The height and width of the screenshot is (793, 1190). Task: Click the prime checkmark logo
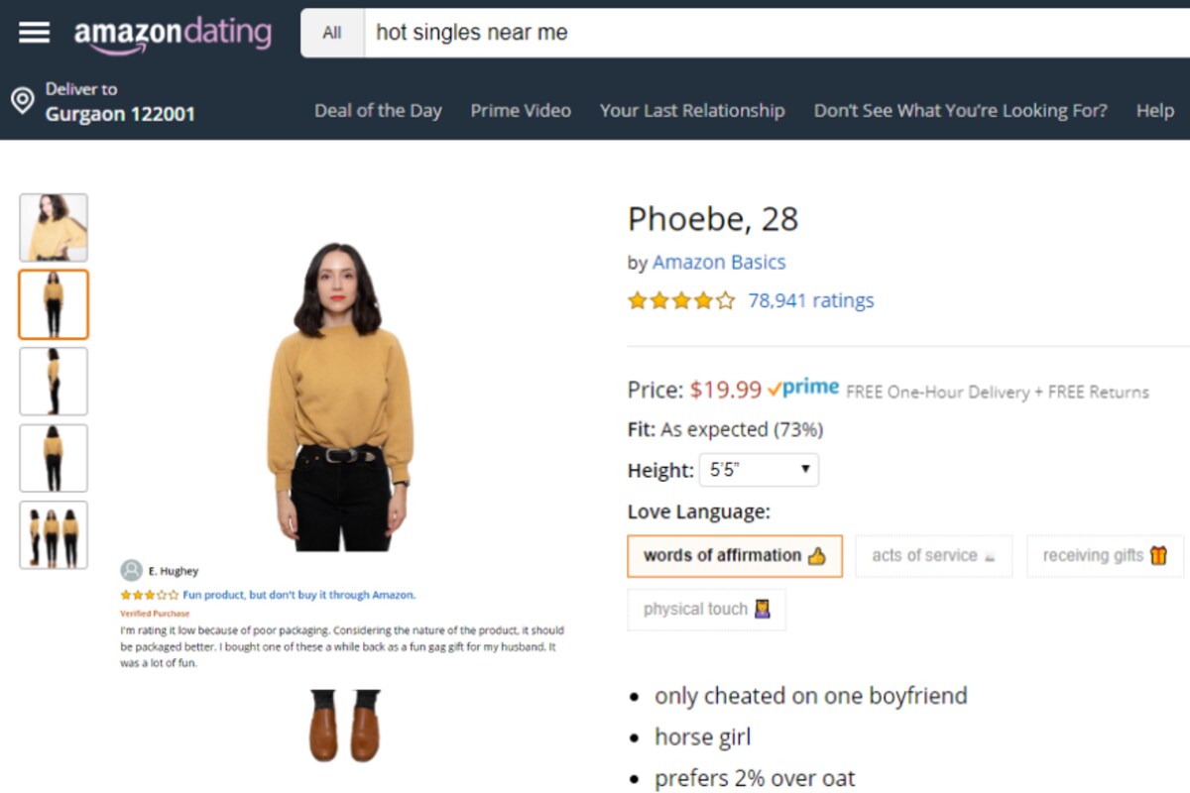click(803, 388)
